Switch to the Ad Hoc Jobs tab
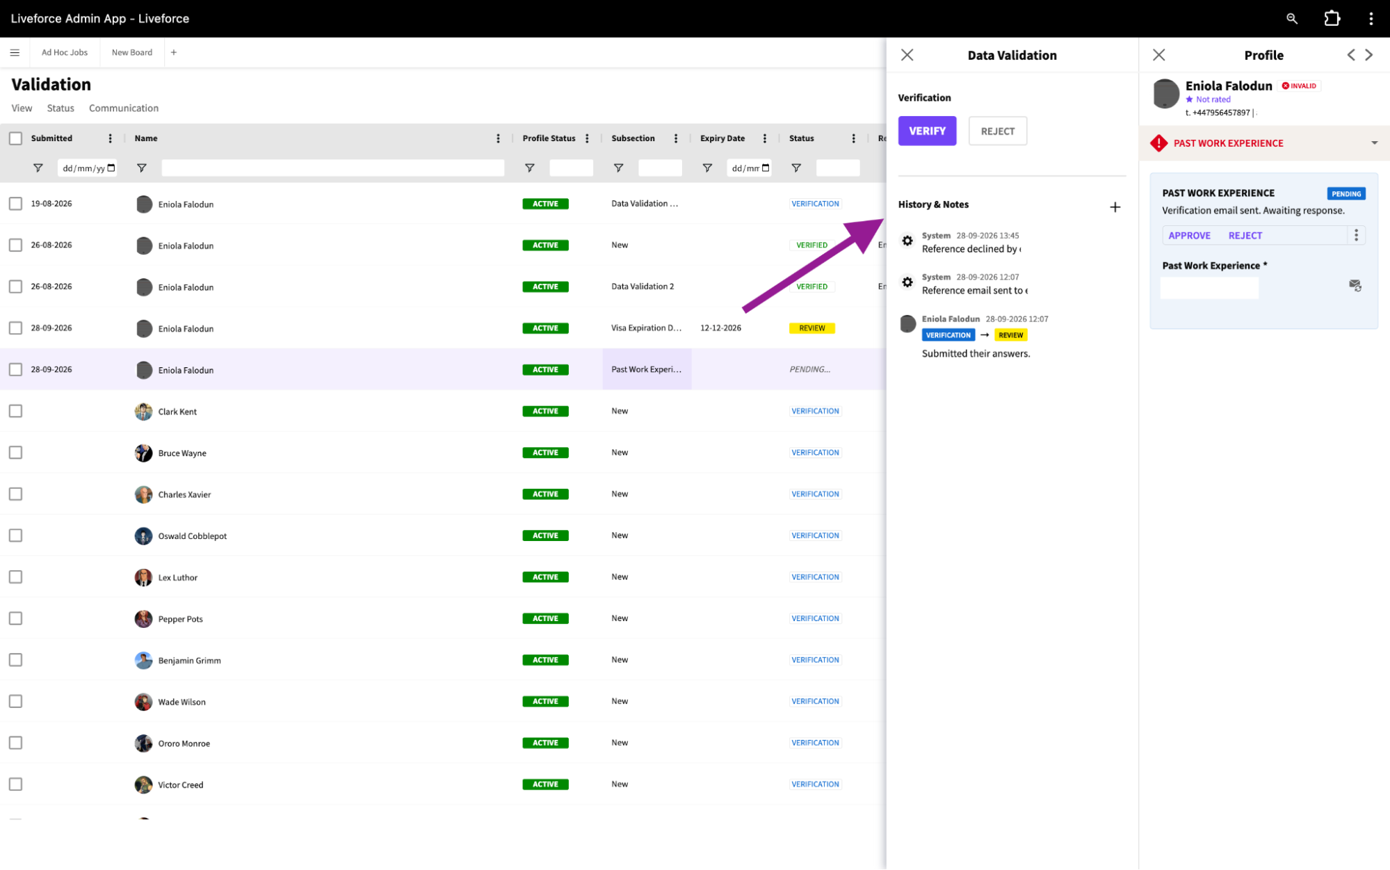The height and width of the screenshot is (870, 1390). click(65, 52)
